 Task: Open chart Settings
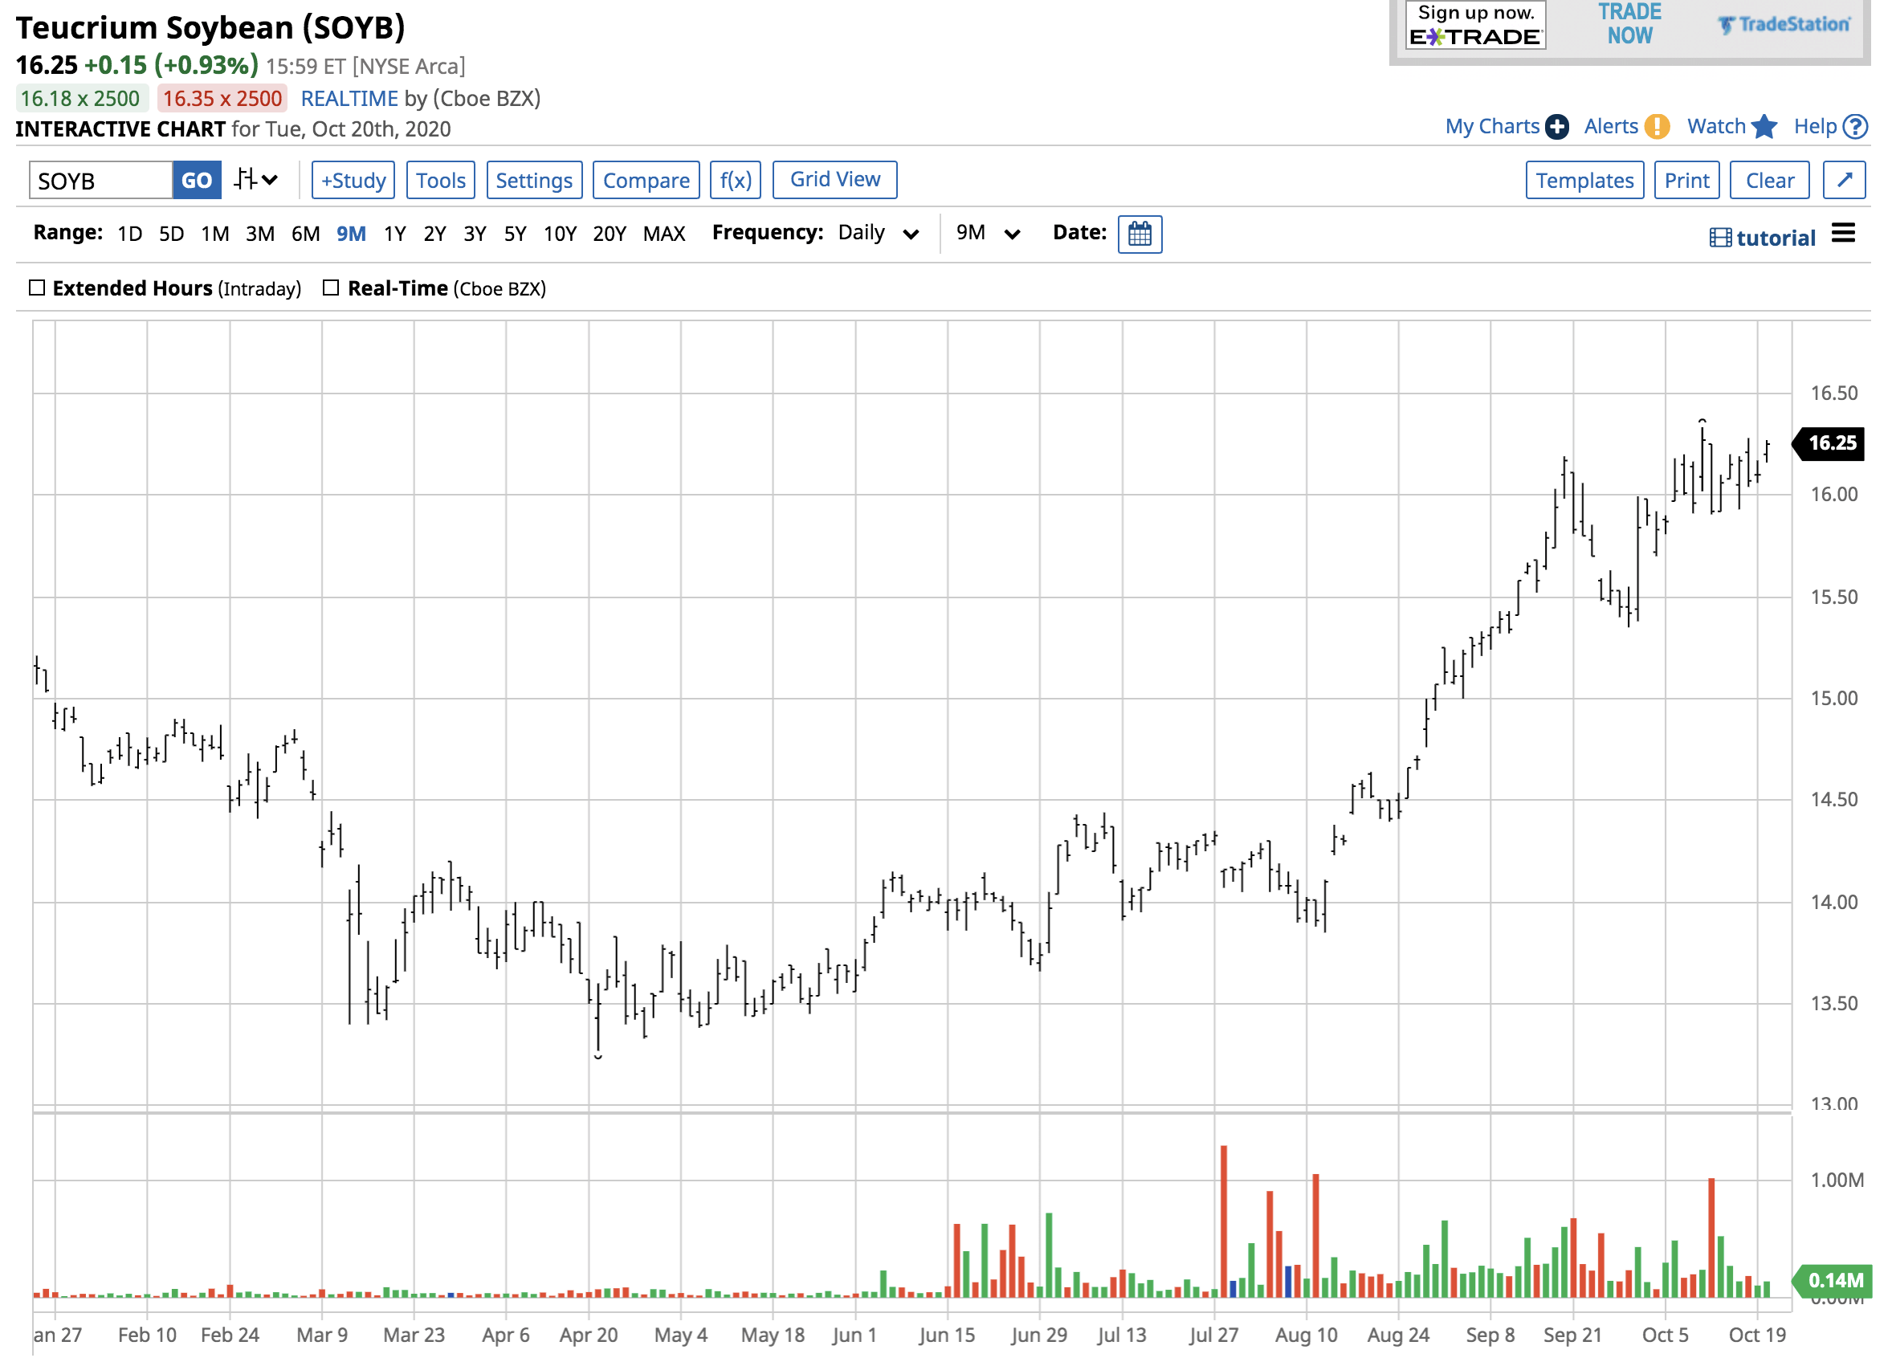534,180
